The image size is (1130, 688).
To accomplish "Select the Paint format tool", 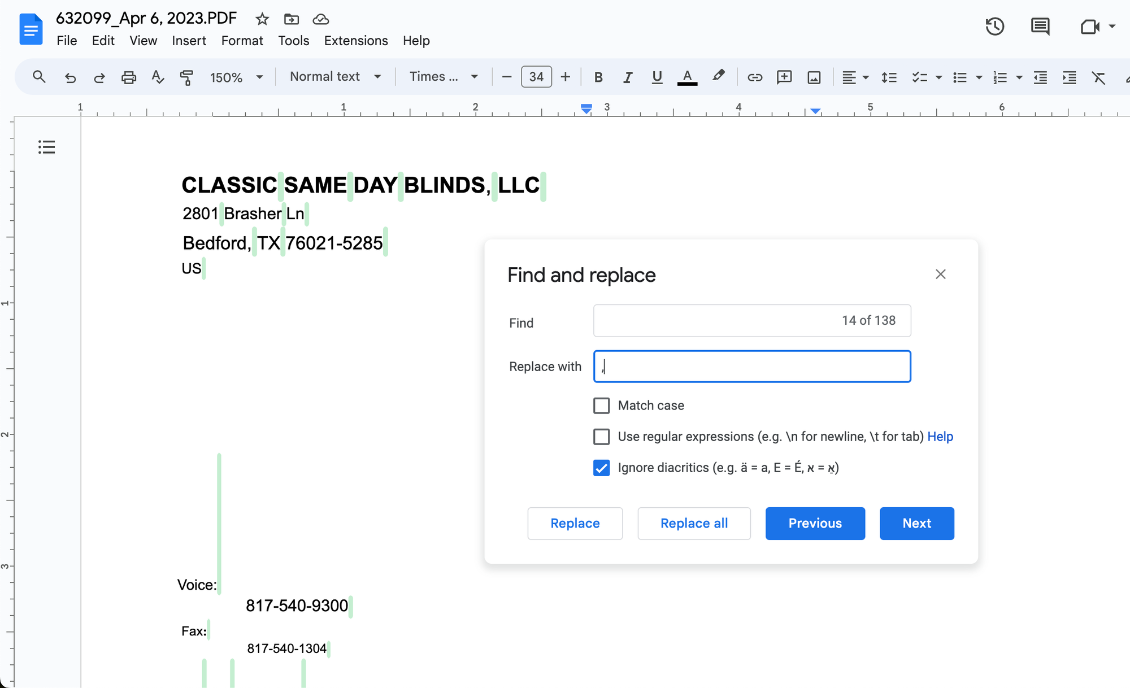I will [x=186, y=77].
